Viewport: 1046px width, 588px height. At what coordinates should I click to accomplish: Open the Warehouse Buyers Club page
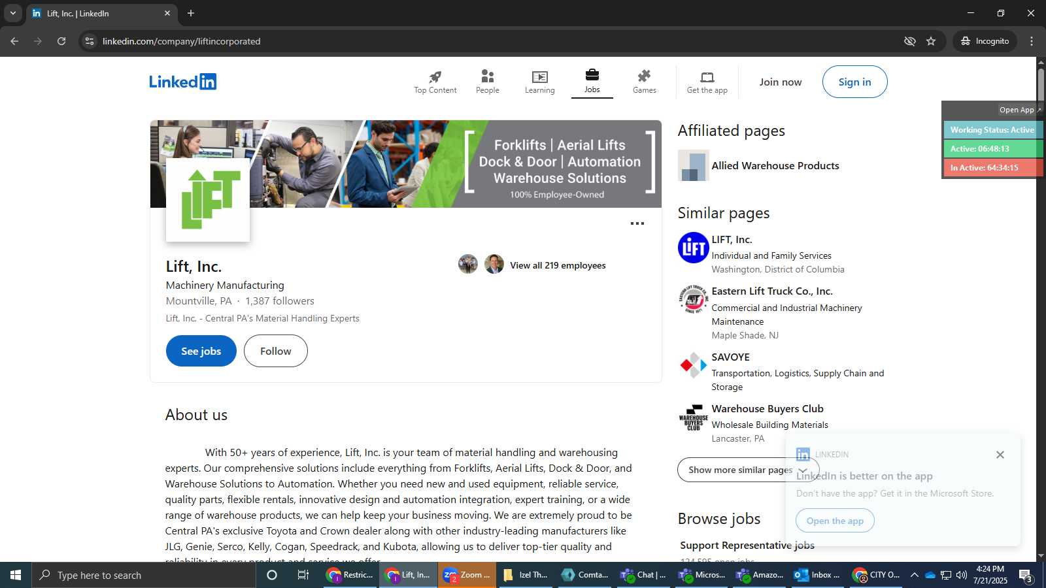[x=767, y=409]
